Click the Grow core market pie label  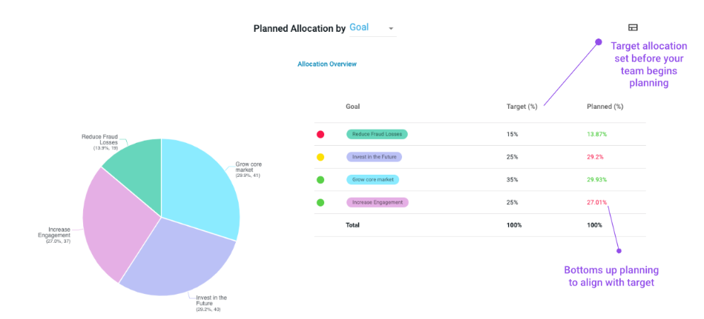(x=248, y=169)
